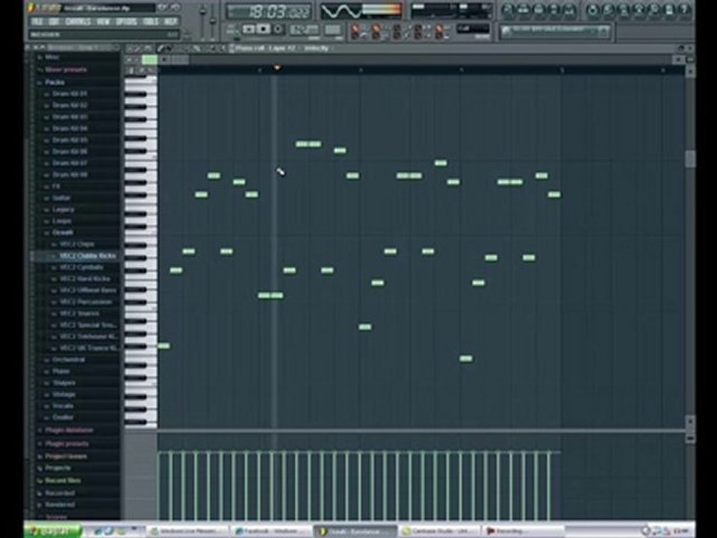Image resolution: width=717 pixels, height=538 pixels.
Task: Select VEC2 Snares in browser
Action: [x=79, y=313]
